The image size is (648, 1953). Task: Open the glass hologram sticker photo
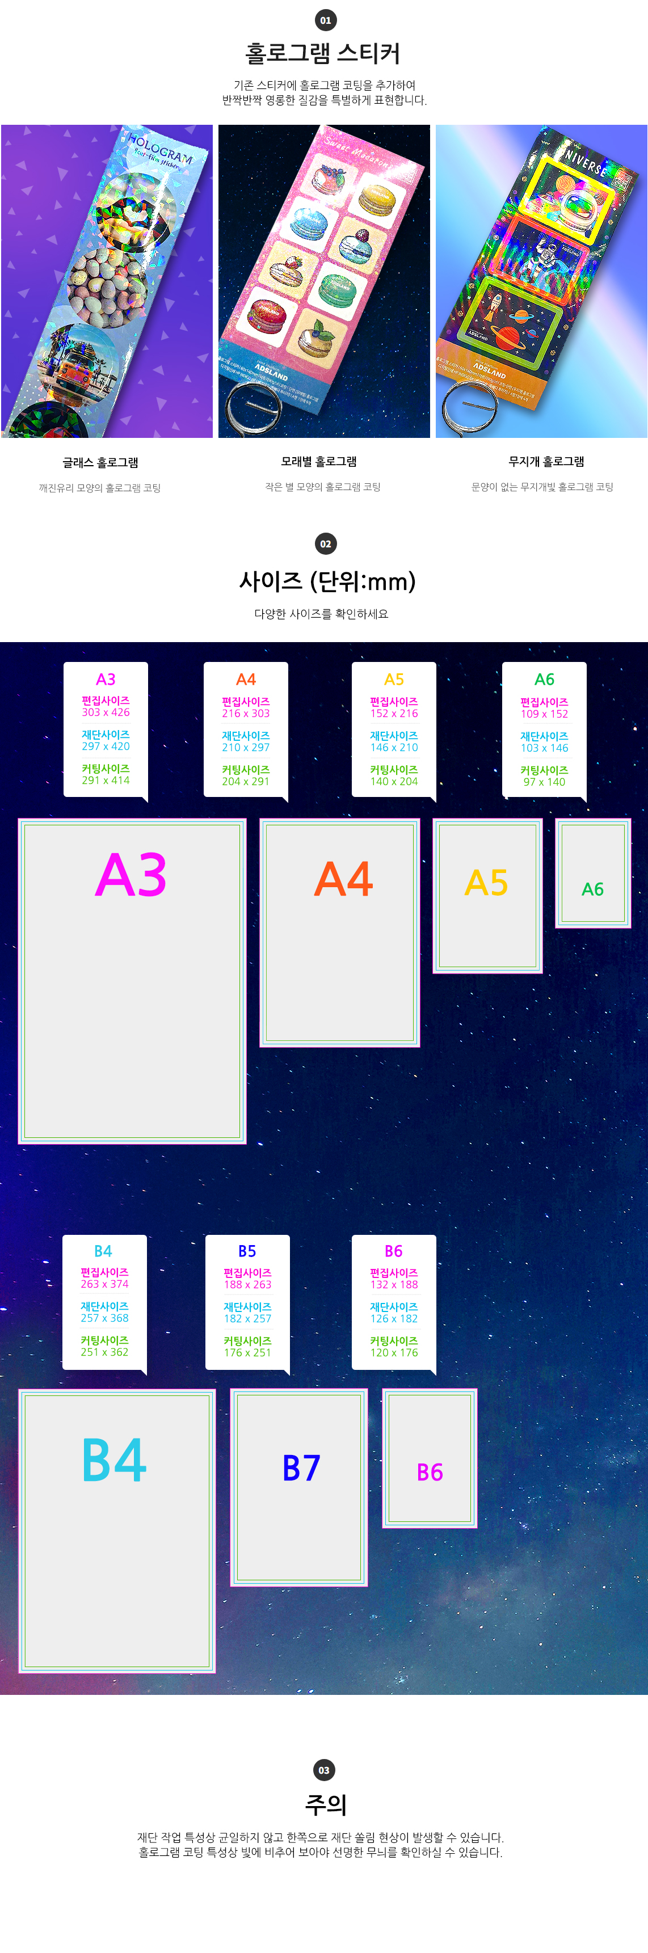tap(107, 281)
